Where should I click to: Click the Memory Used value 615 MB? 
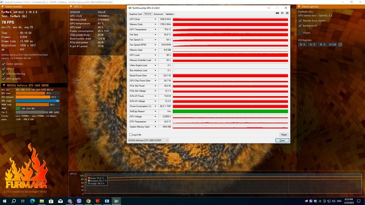coord(165,50)
